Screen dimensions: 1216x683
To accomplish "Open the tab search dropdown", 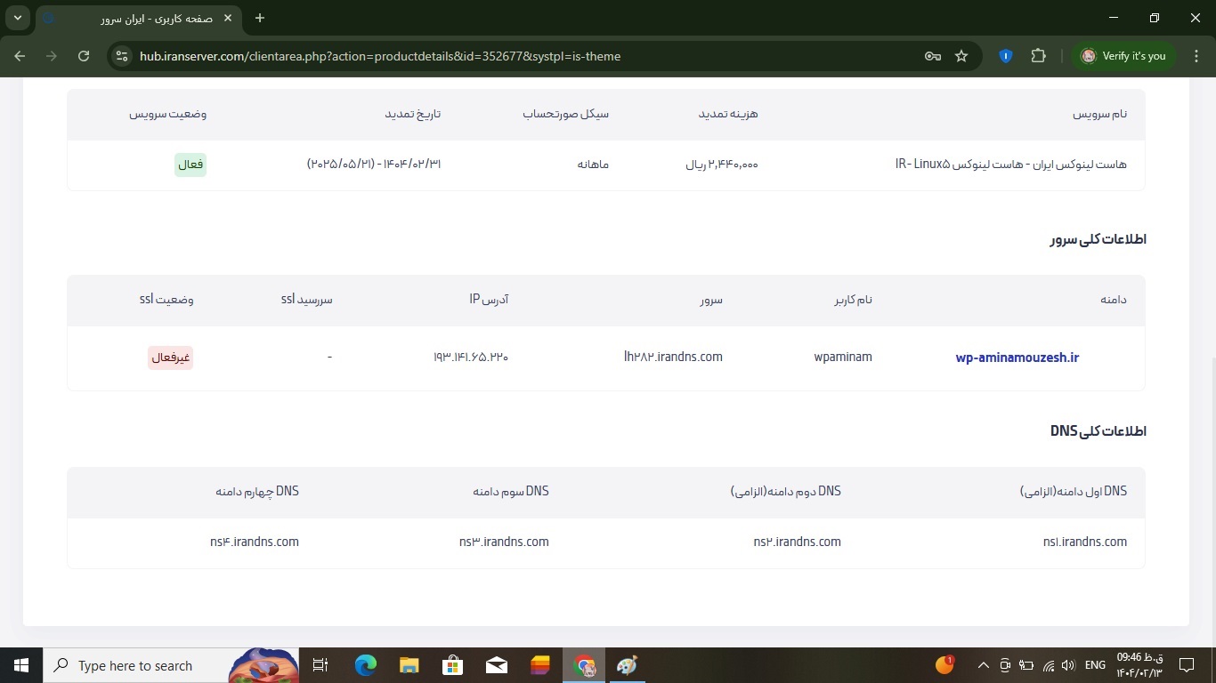I will [17, 18].
